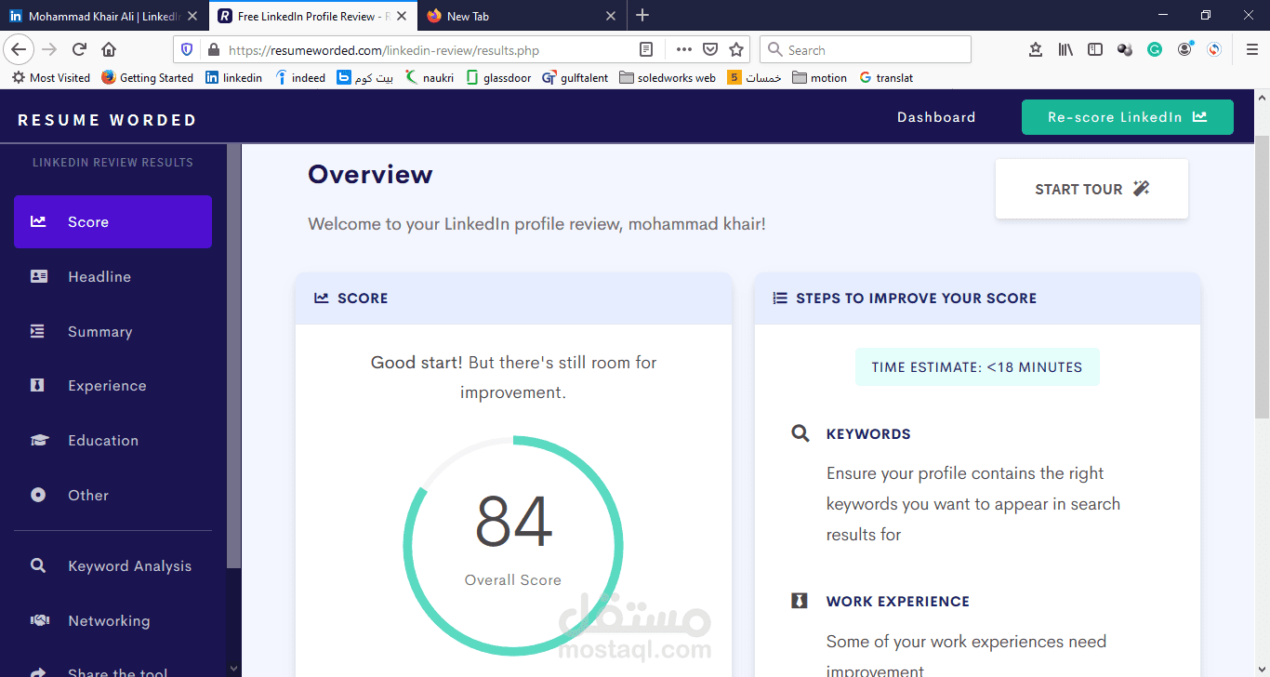
Task: Click the RESUME WORDED logo
Action: (x=107, y=120)
